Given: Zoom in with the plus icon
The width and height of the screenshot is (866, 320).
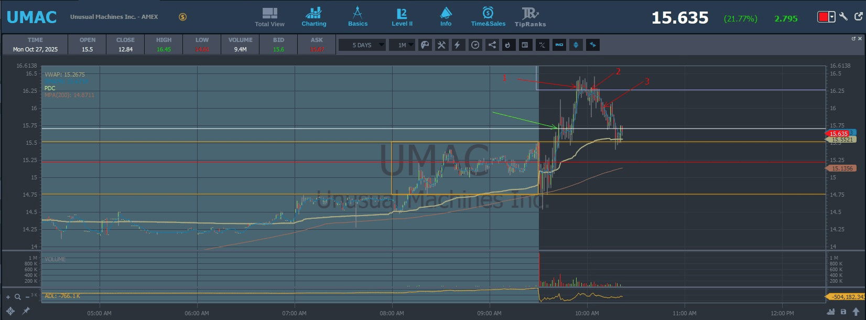Looking at the screenshot, I should click(x=8, y=297).
